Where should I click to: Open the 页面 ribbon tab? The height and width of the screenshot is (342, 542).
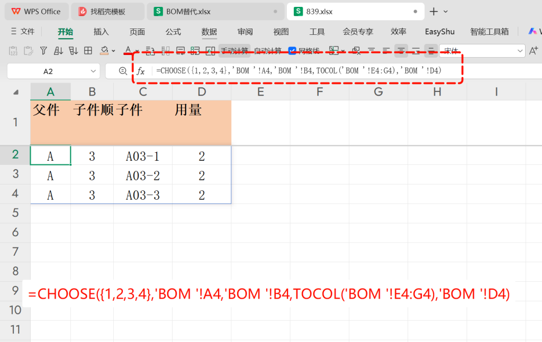(x=137, y=32)
